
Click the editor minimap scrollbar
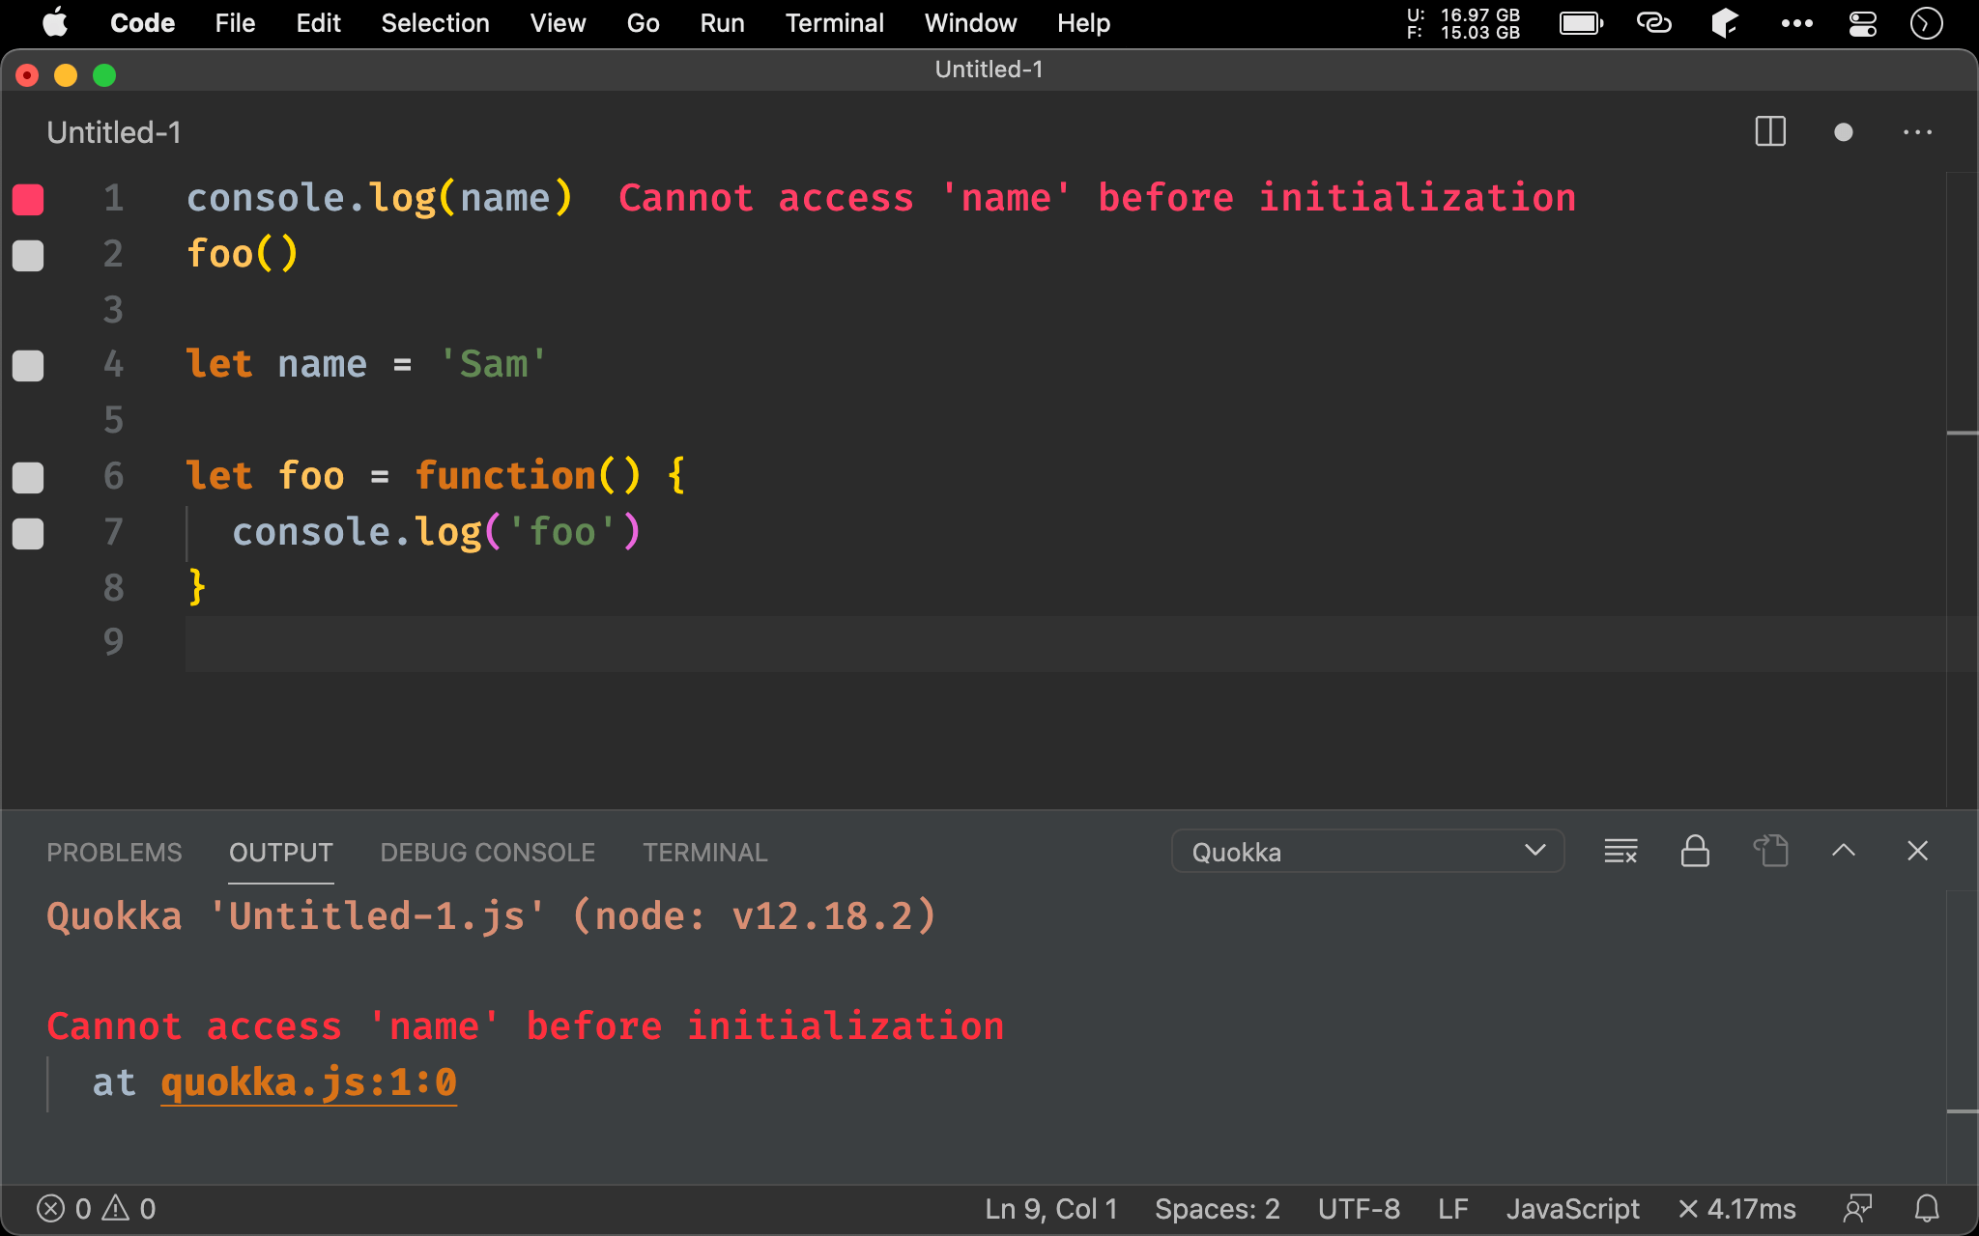point(1962,491)
